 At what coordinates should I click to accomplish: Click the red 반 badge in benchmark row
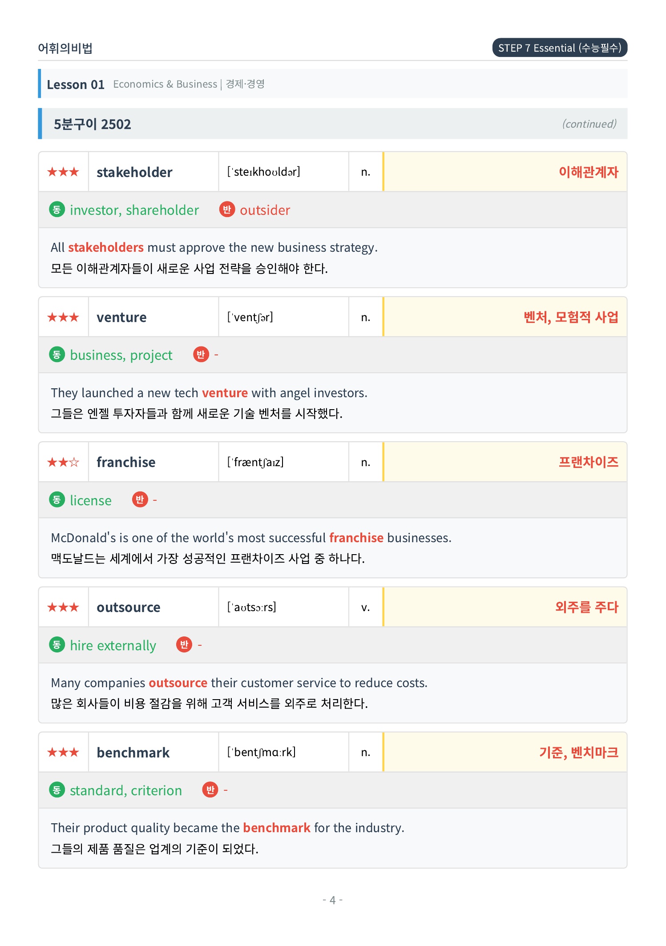(x=210, y=790)
